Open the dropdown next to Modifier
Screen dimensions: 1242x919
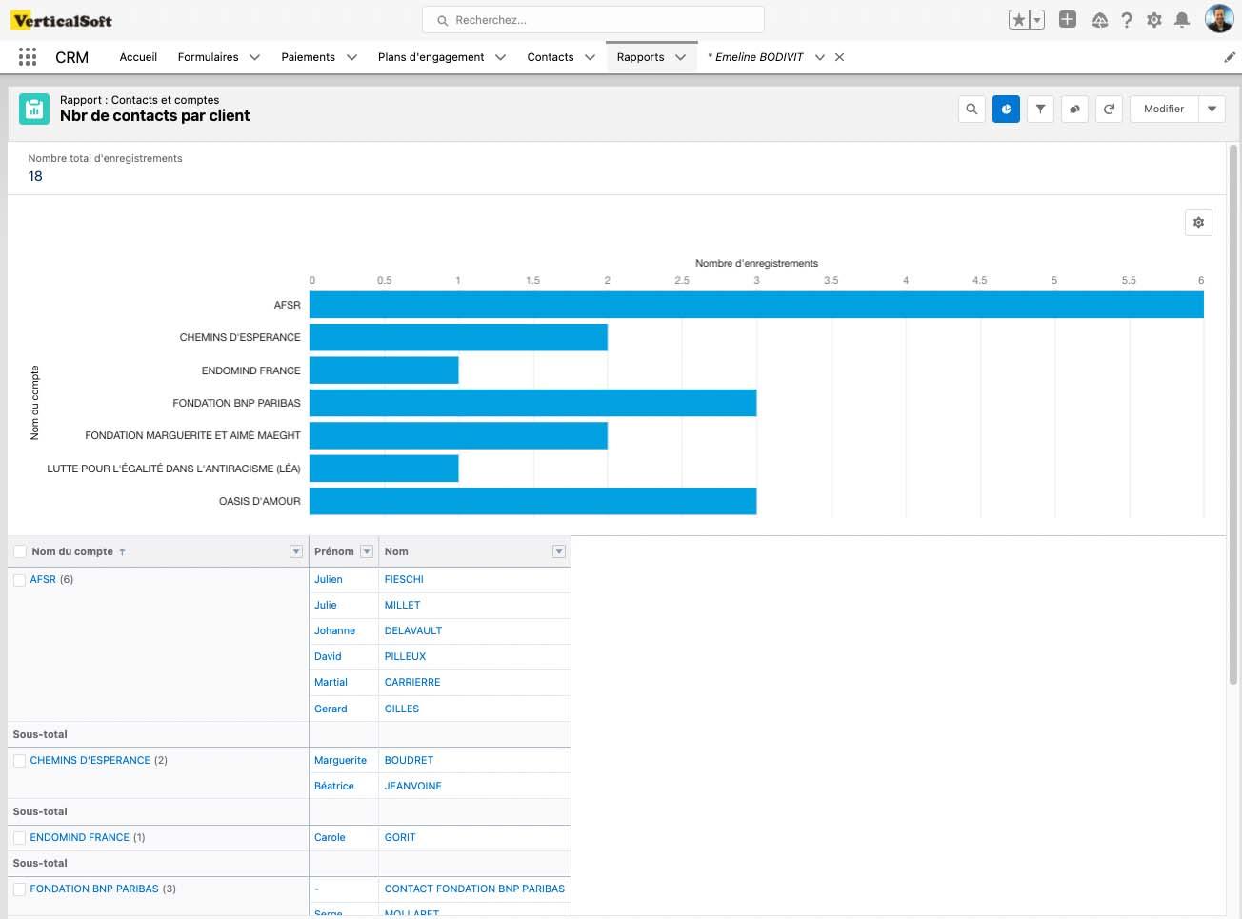[x=1212, y=109]
